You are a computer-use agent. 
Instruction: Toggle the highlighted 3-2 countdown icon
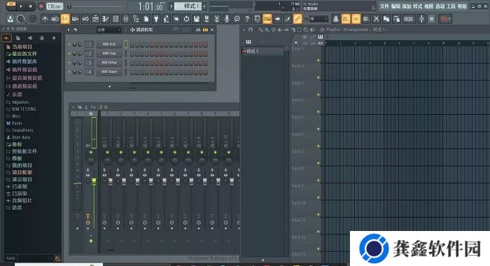click(65, 19)
